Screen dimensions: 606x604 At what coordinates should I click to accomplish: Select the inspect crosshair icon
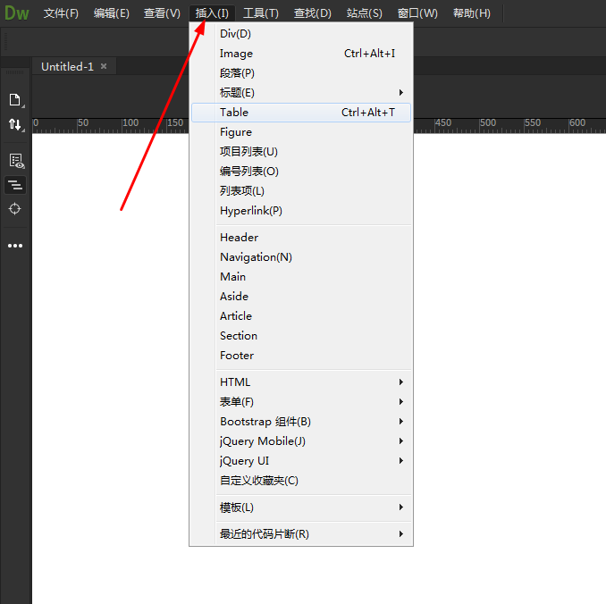coord(14,209)
